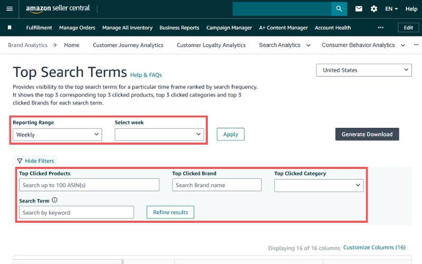Open the messages envelope icon
422x264 pixels.
(x=359, y=9)
